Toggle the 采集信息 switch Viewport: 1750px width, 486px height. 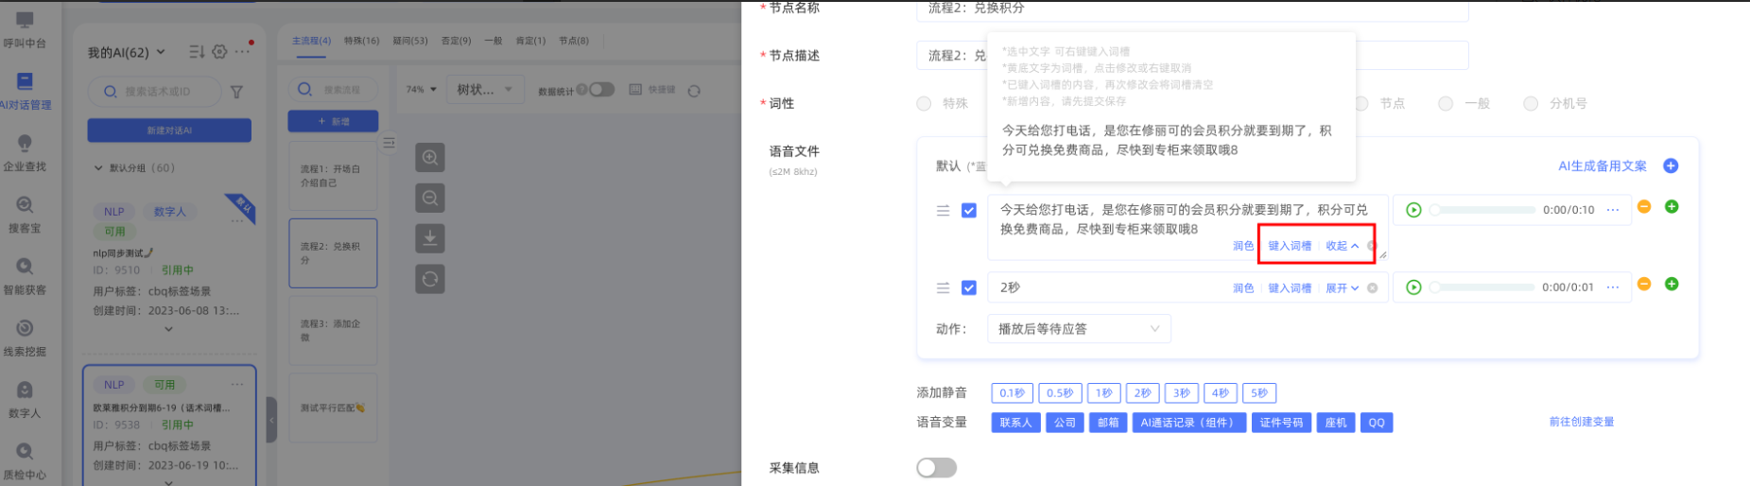click(936, 468)
